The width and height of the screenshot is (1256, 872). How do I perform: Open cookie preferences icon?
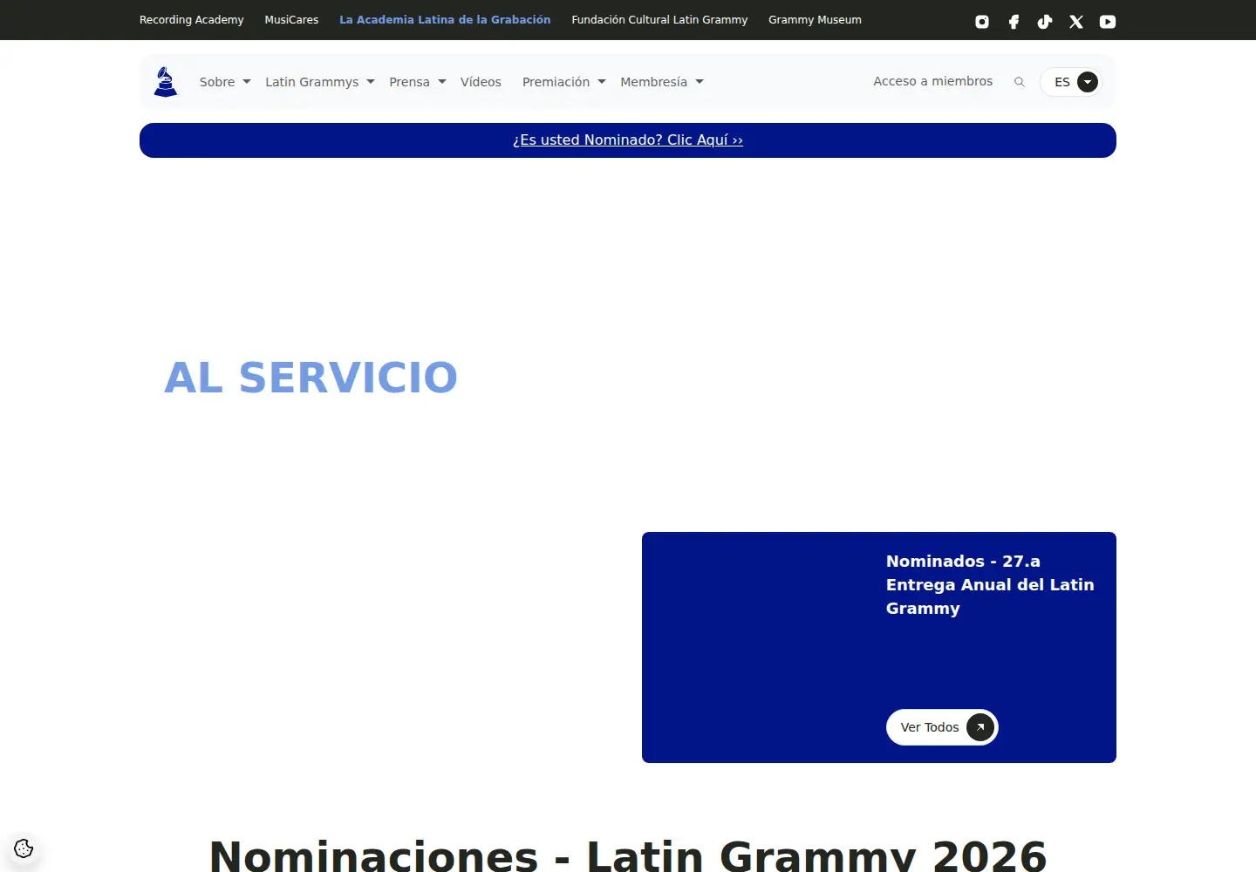coord(24,848)
